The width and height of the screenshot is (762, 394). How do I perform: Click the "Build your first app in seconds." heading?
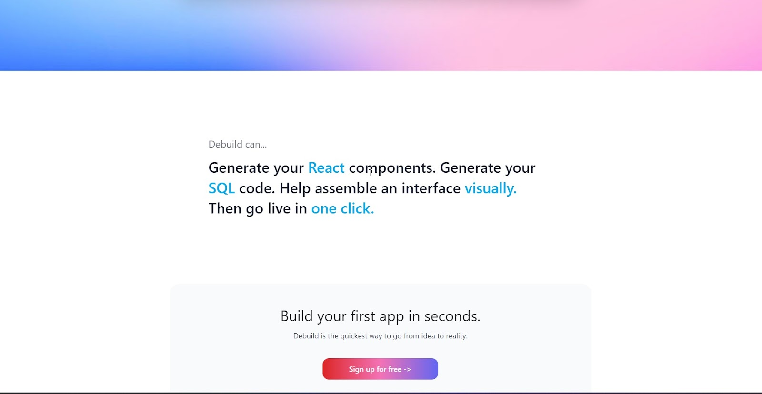pyautogui.click(x=381, y=316)
